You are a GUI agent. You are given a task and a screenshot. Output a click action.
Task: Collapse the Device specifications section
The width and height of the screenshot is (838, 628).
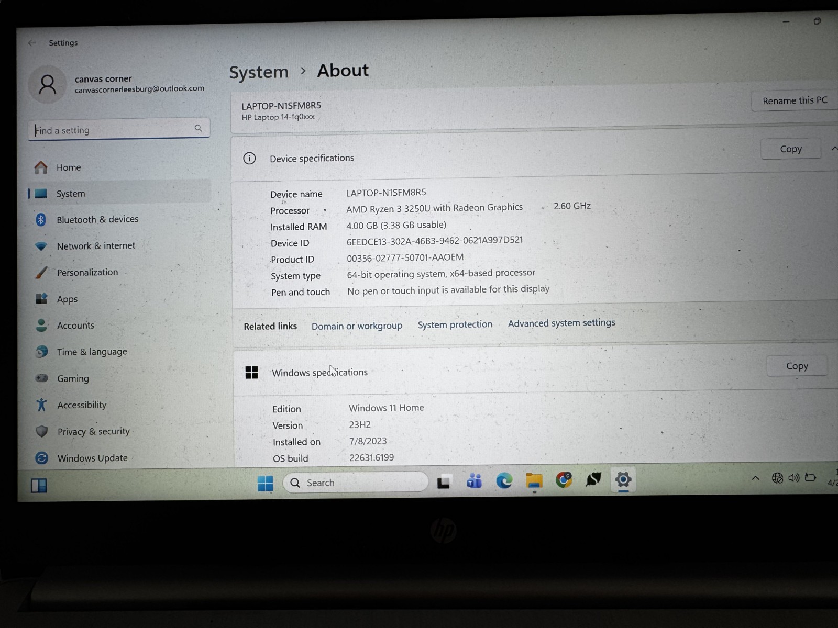[834, 149]
